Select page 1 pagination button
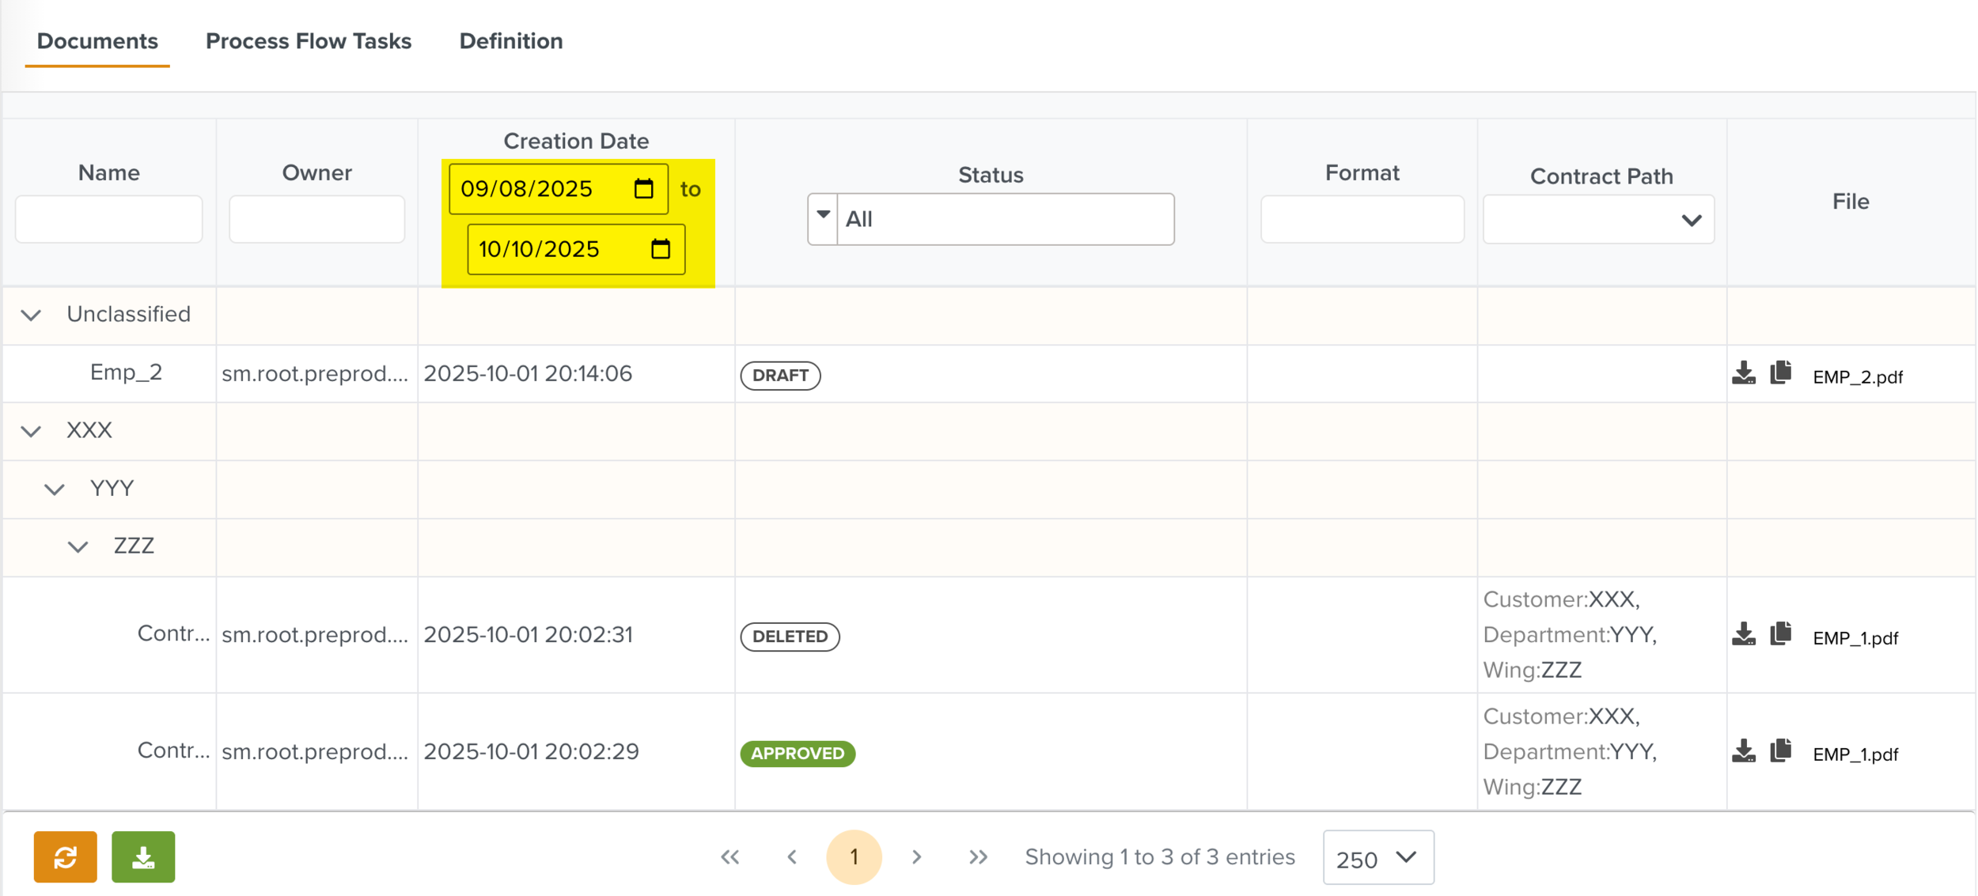 tap(854, 857)
